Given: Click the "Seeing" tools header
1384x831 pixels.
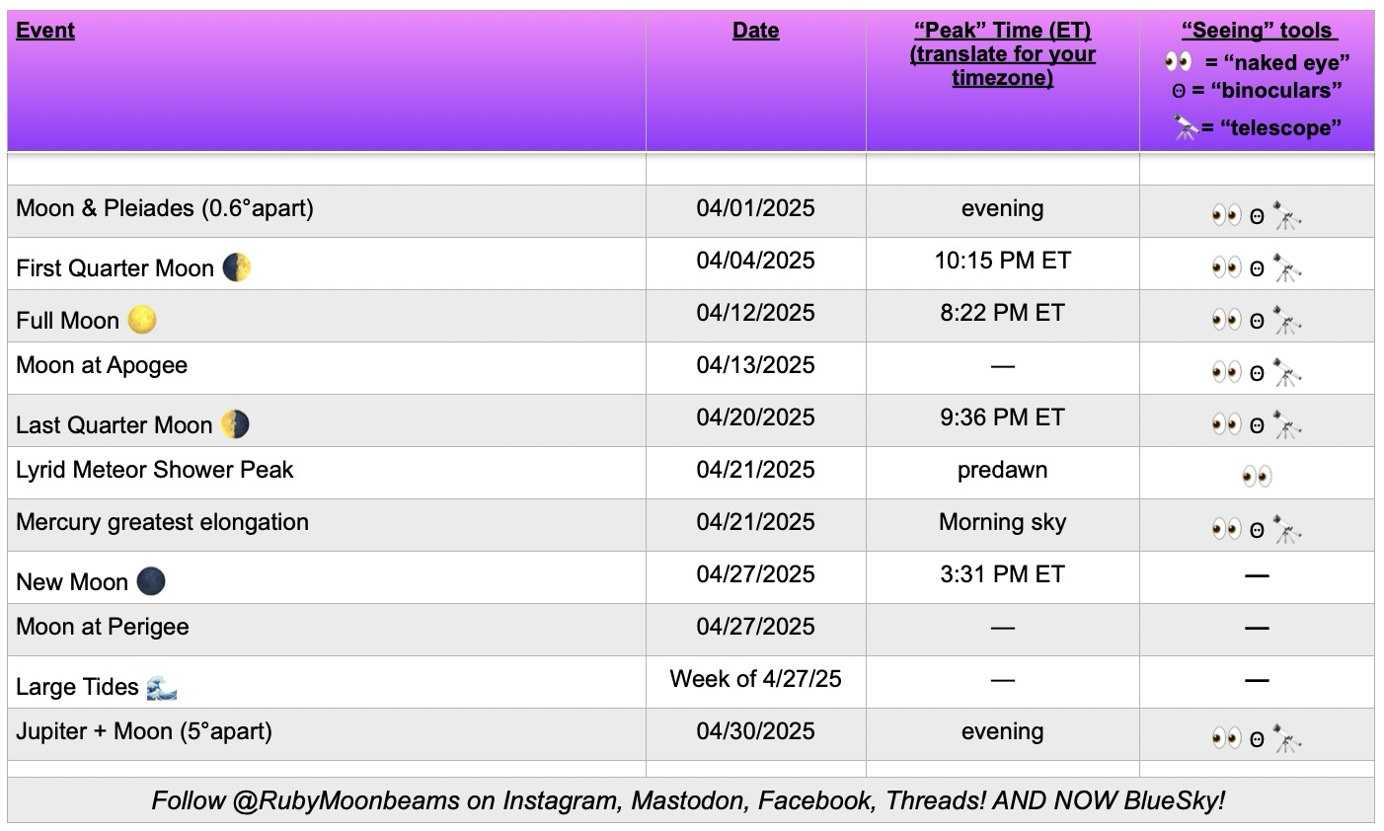Looking at the screenshot, I should pos(1259,31).
